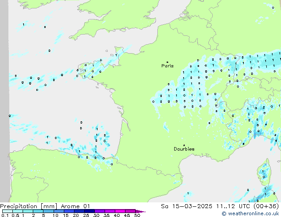The width and height of the screenshot is (281, 217).
Task: Click the '50' legend scale value
Action: pyautogui.click(x=137, y=215)
